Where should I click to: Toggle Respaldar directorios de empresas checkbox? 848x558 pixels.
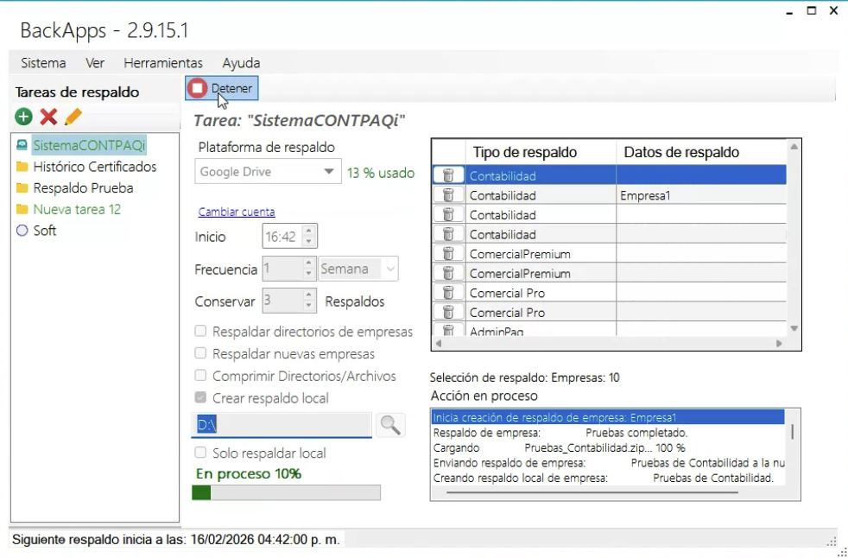tap(200, 331)
